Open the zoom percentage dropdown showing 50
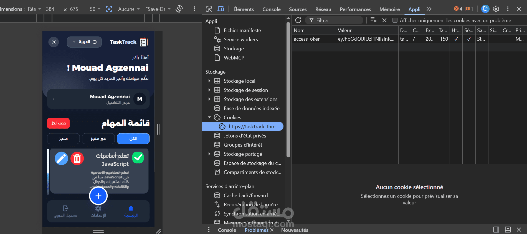527x234 pixels. click(95, 9)
